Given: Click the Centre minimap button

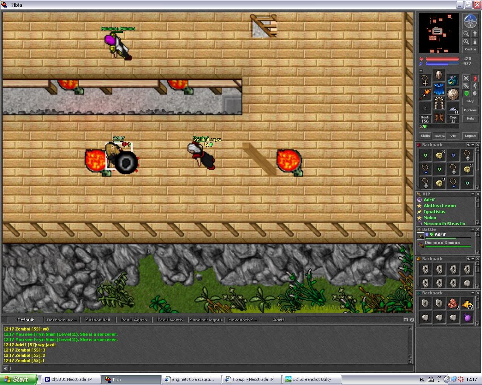Looking at the screenshot, I should [470, 50].
